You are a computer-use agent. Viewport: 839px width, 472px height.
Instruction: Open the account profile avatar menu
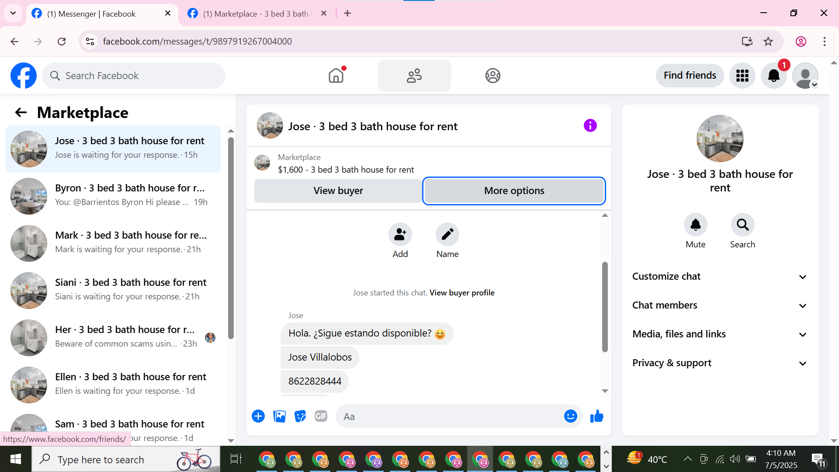(805, 76)
